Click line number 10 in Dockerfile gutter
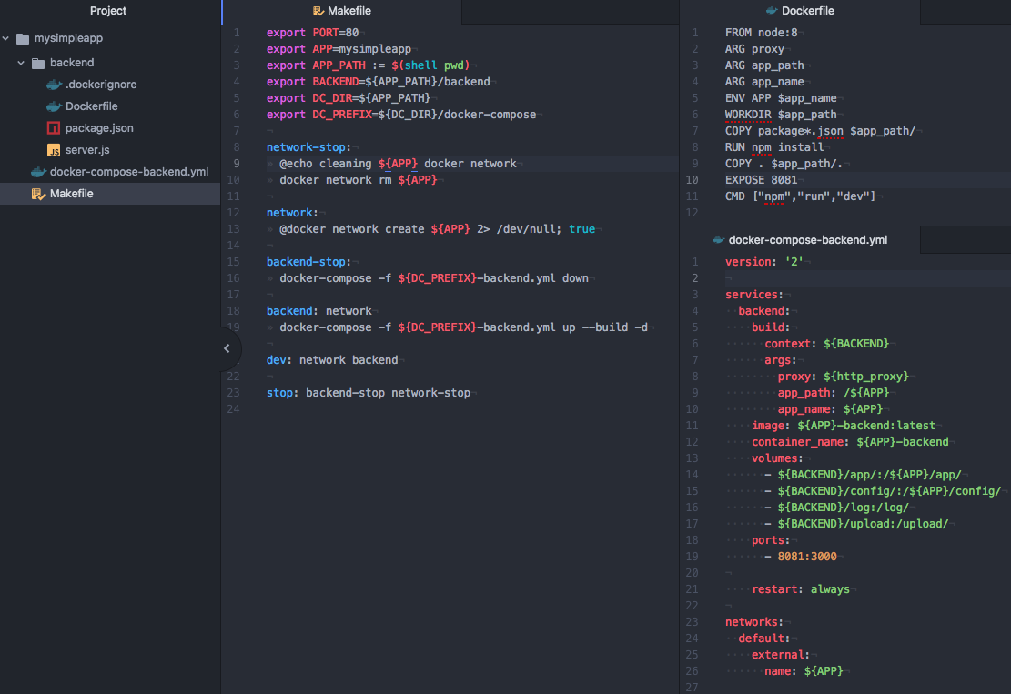This screenshot has height=694, width=1011. 692,180
